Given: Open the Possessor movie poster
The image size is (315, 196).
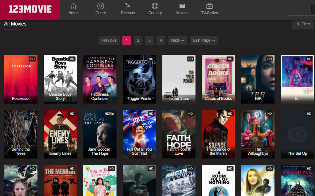Looking at the screenshot, I should [21, 79].
